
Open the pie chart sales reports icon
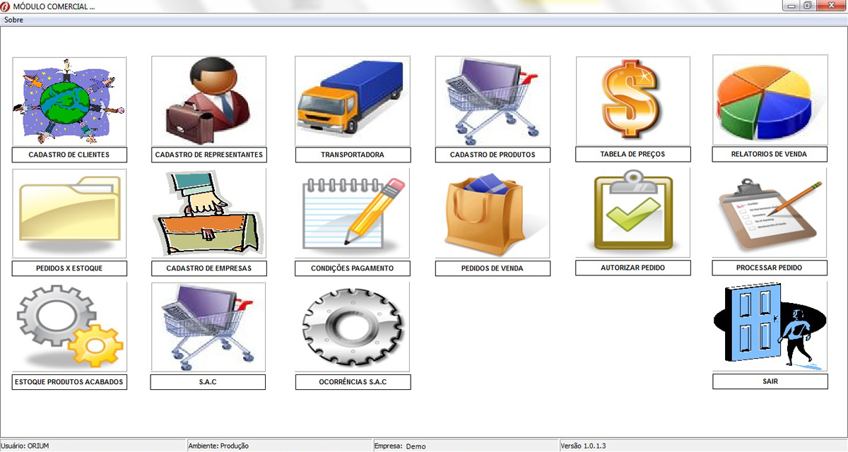pyautogui.click(x=770, y=100)
